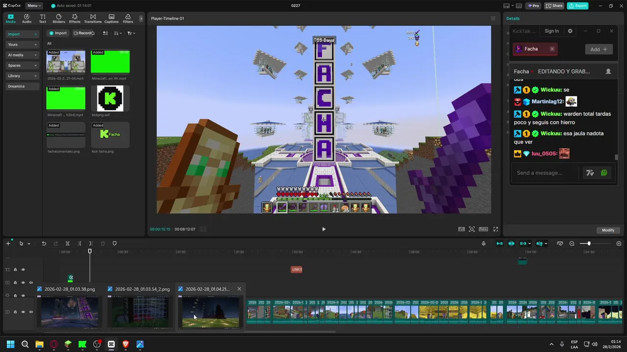Viewport: 627px width, 352px height.
Task: Select the 2026-02-2...21-04.mp4 media thumbnail
Action: point(66,62)
